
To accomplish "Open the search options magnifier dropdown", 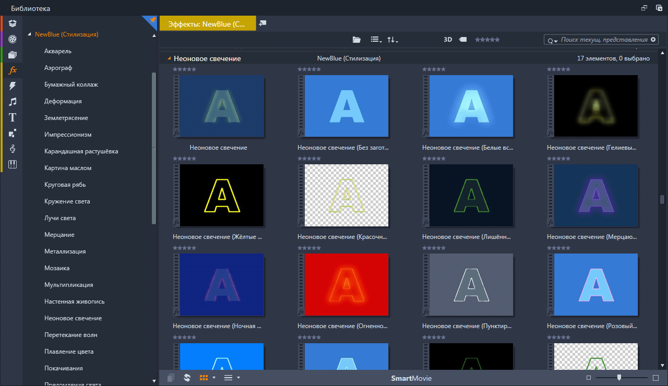I will pos(552,40).
